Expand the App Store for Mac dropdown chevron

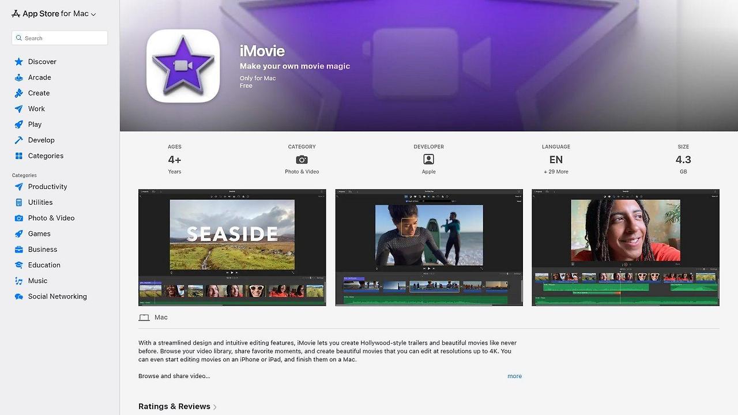tap(93, 14)
